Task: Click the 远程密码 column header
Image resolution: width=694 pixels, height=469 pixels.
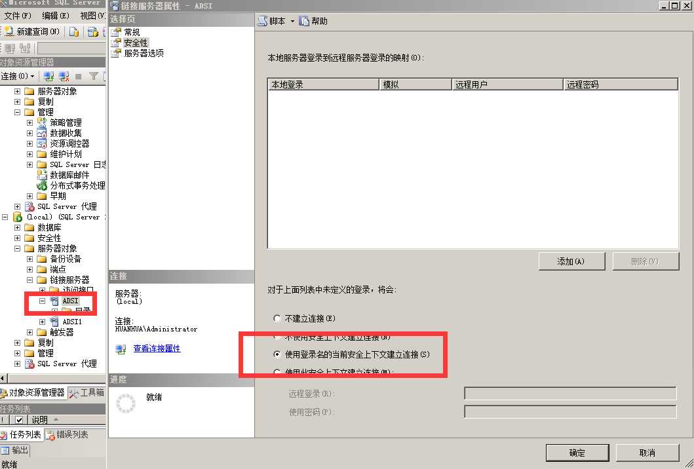Action: point(621,84)
